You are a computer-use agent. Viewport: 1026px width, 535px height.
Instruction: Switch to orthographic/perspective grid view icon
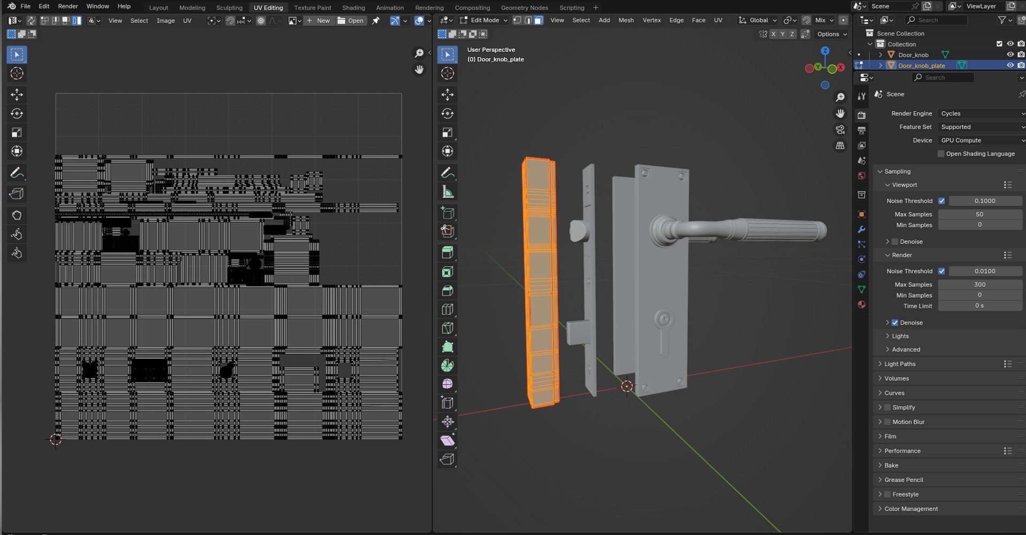pos(841,145)
